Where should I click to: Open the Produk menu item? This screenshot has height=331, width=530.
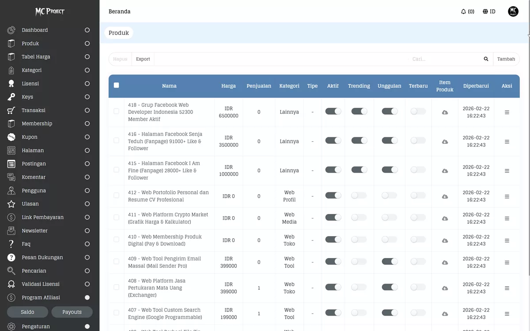pyautogui.click(x=30, y=43)
